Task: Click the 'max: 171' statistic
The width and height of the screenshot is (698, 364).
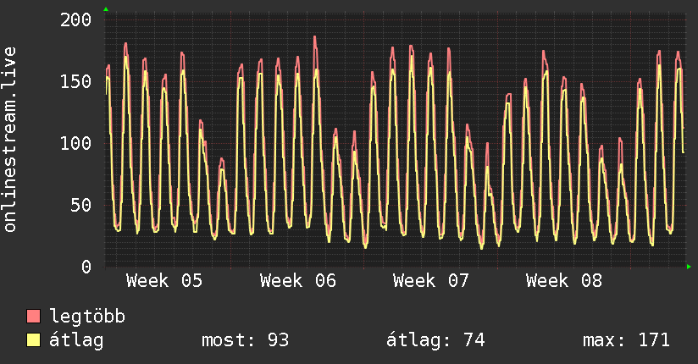Action: (x=626, y=340)
